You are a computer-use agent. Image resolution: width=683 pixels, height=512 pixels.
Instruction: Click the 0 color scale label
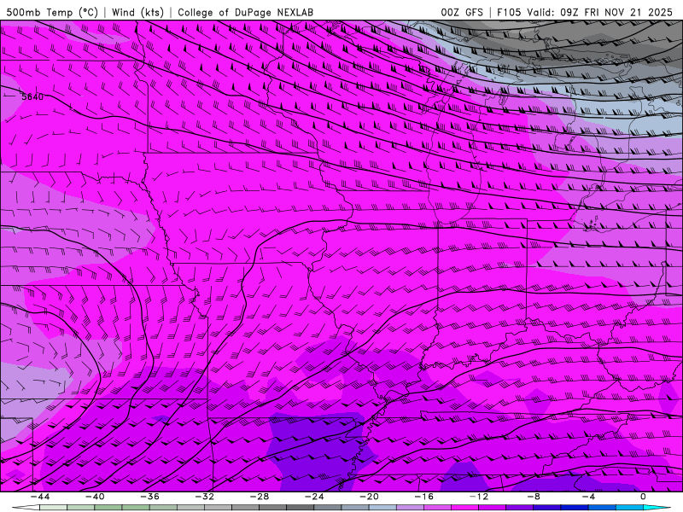[x=644, y=497]
